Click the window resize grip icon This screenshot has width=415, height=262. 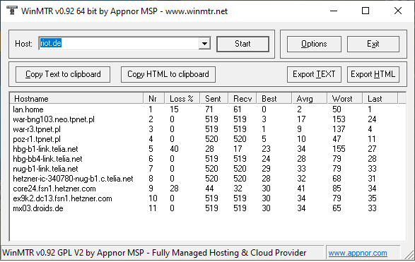click(409, 255)
